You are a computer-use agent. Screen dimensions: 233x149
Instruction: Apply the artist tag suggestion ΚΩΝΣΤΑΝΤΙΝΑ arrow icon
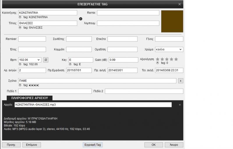click(20, 17)
